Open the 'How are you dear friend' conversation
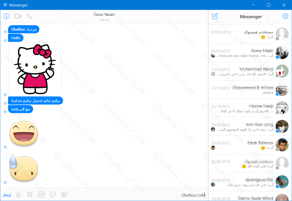The width and height of the screenshot is (292, 201). pyautogui.click(x=250, y=53)
